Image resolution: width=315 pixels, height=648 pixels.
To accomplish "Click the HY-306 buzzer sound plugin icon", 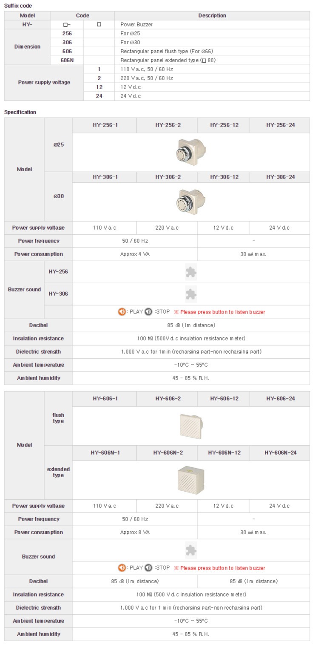I will (191, 294).
